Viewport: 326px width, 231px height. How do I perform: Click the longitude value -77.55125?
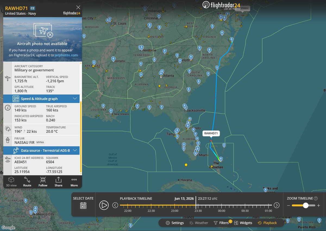[x=54, y=172]
